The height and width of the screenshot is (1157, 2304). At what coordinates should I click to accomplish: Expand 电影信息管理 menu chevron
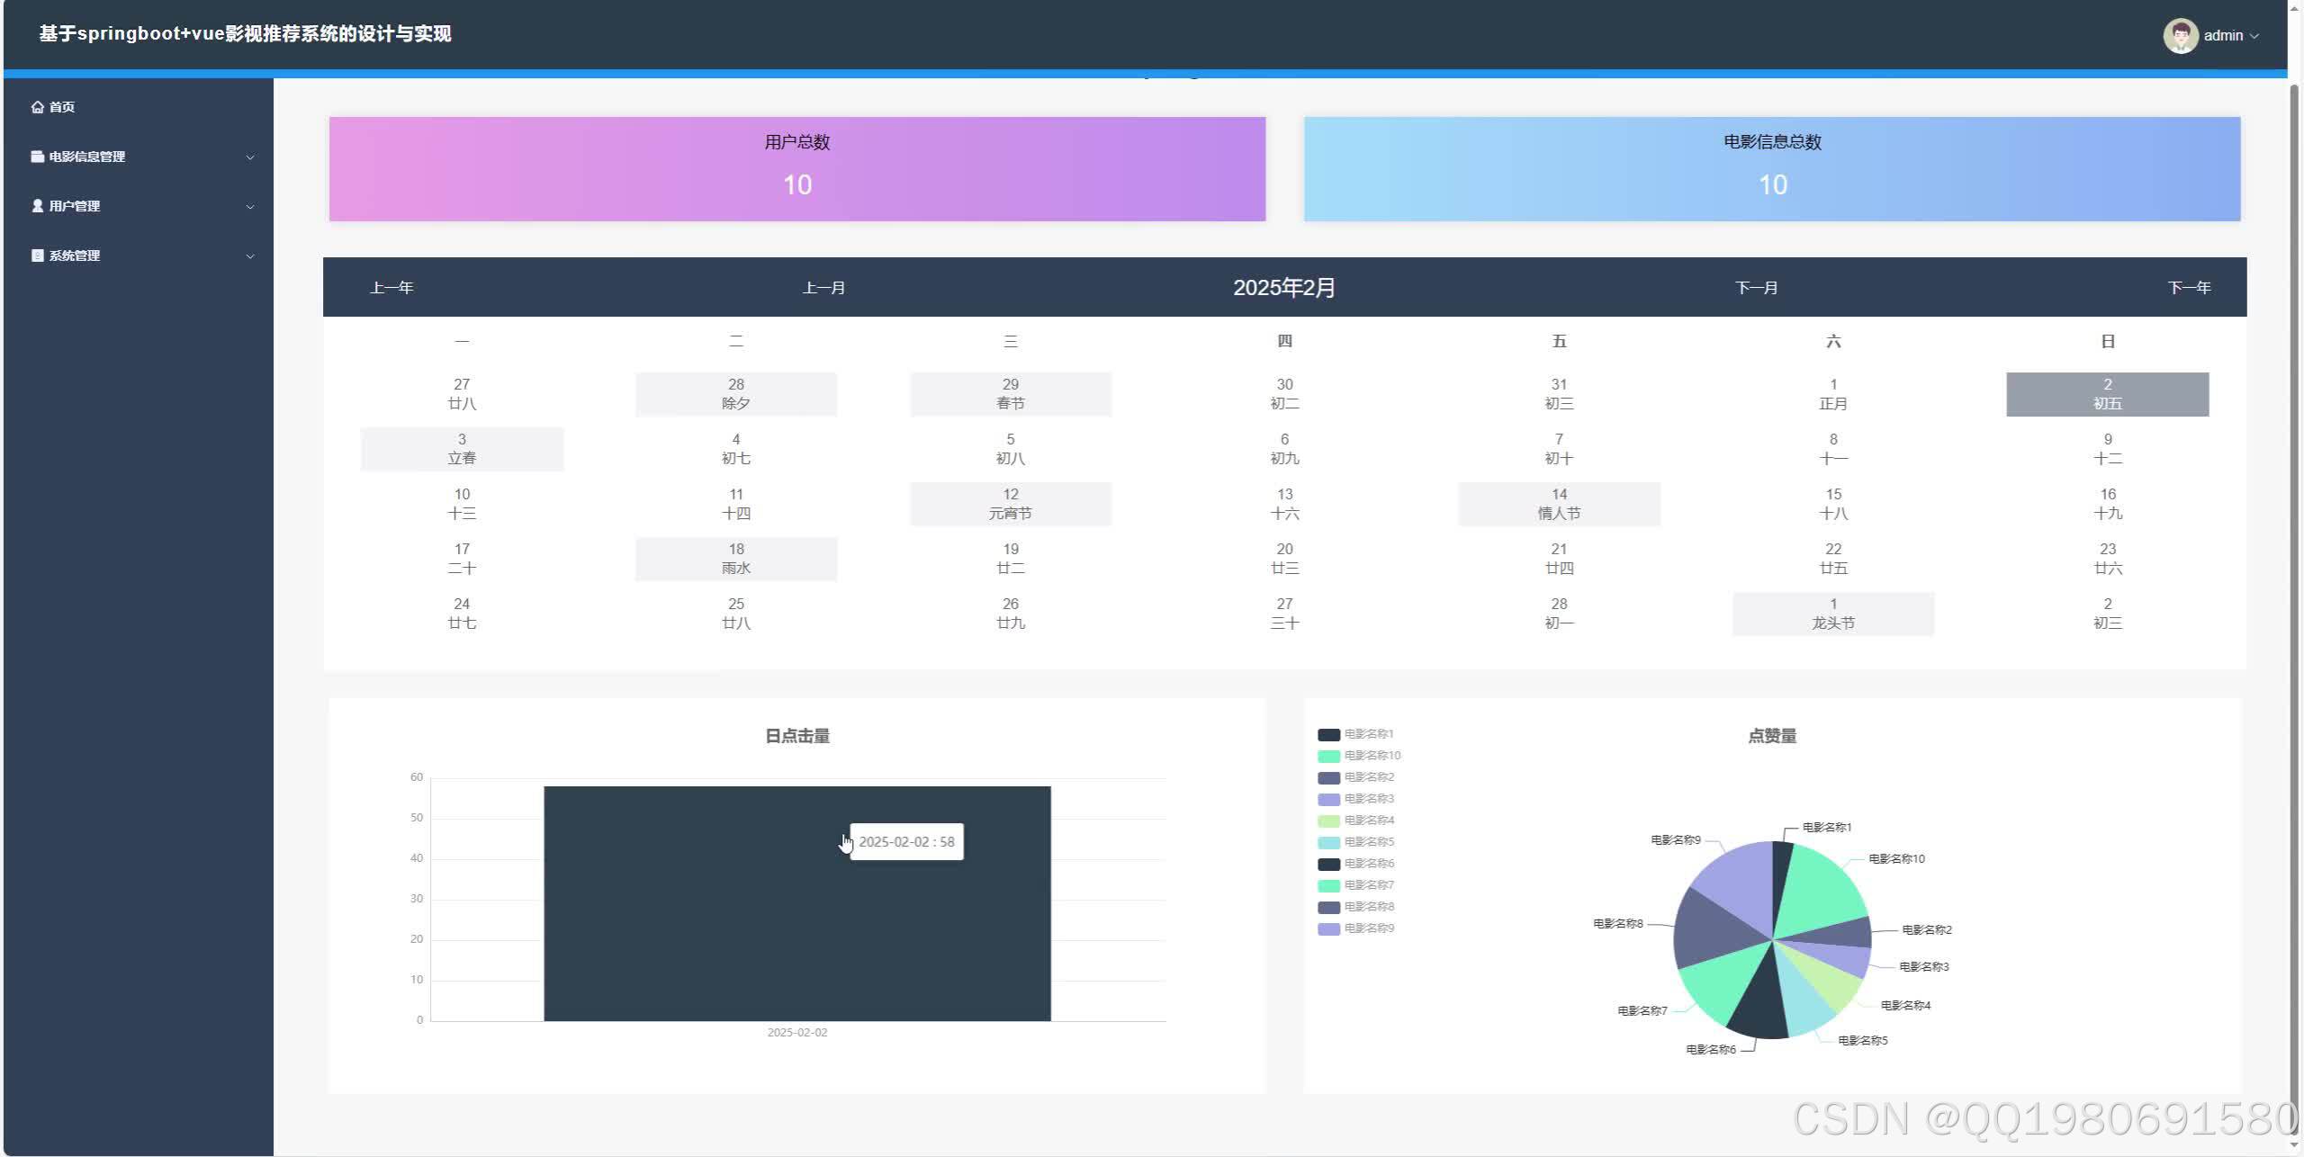250,157
